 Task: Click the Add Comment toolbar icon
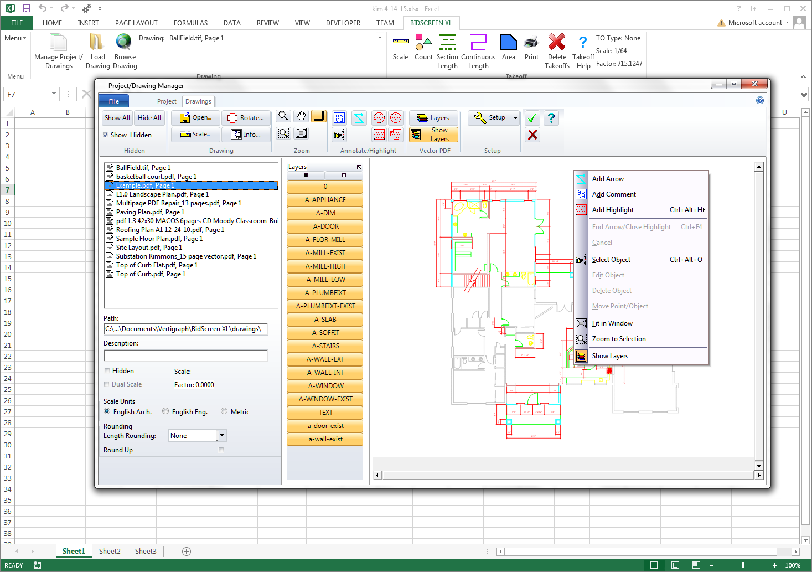339,117
